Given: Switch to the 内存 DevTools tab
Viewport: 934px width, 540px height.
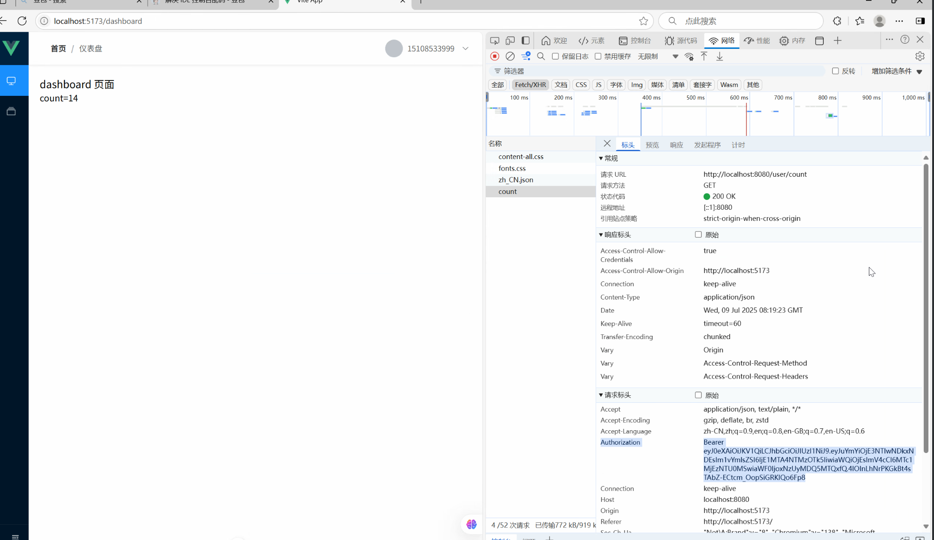Looking at the screenshot, I should 793,41.
